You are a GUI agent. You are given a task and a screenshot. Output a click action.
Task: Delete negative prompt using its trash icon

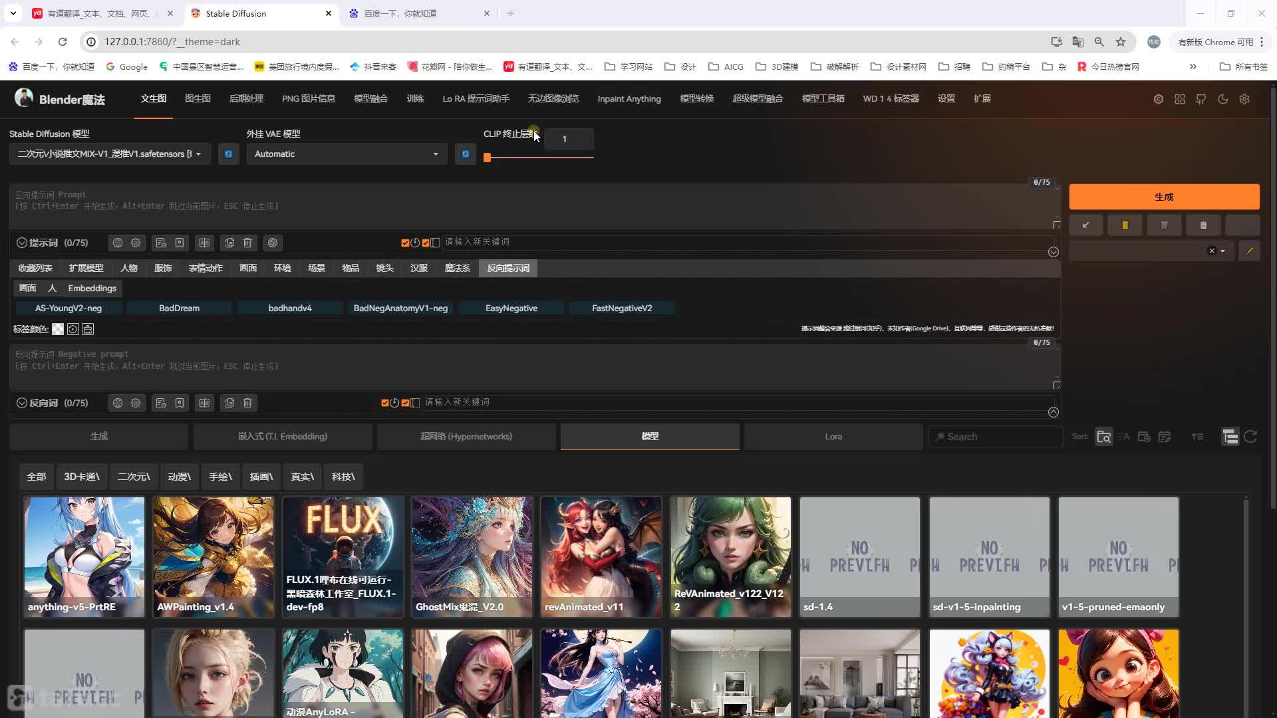coord(247,404)
